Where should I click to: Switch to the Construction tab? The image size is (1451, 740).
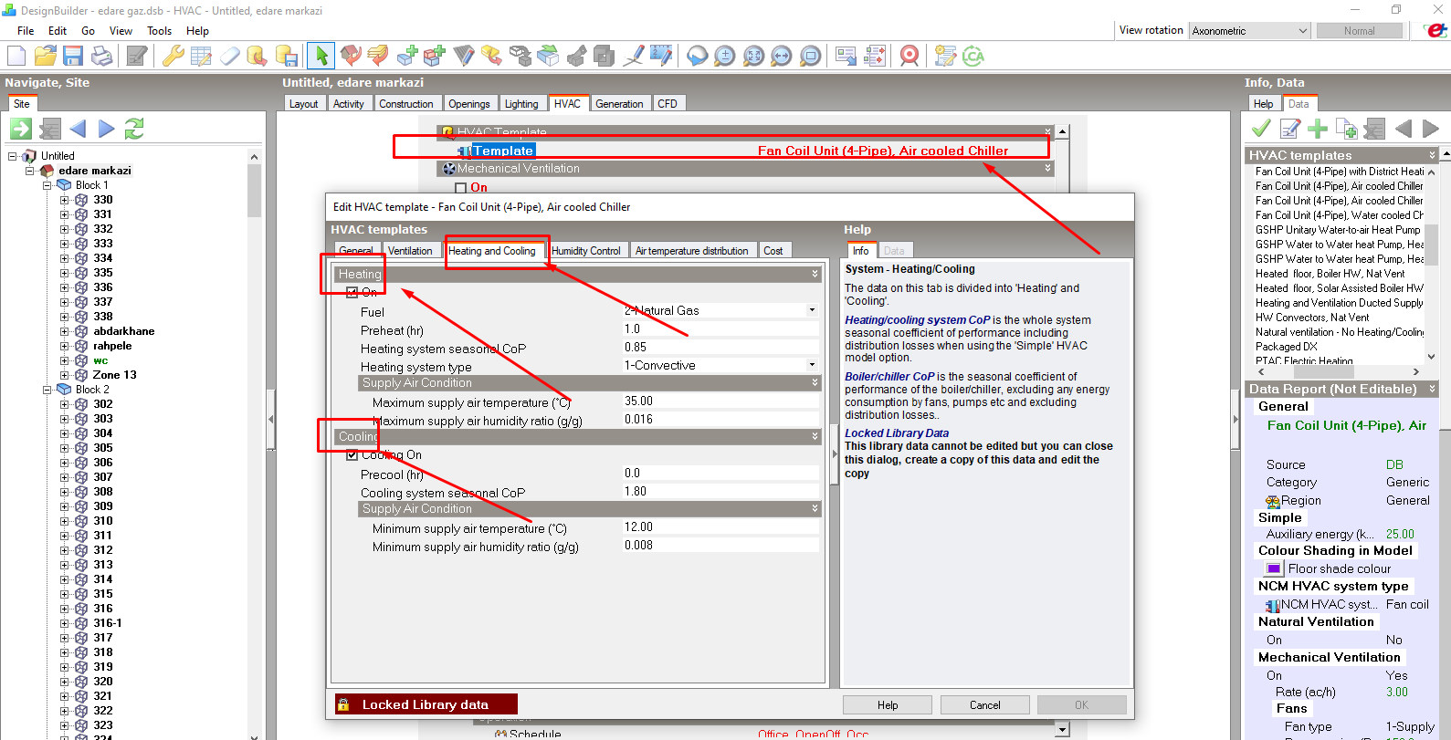[406, 104]
